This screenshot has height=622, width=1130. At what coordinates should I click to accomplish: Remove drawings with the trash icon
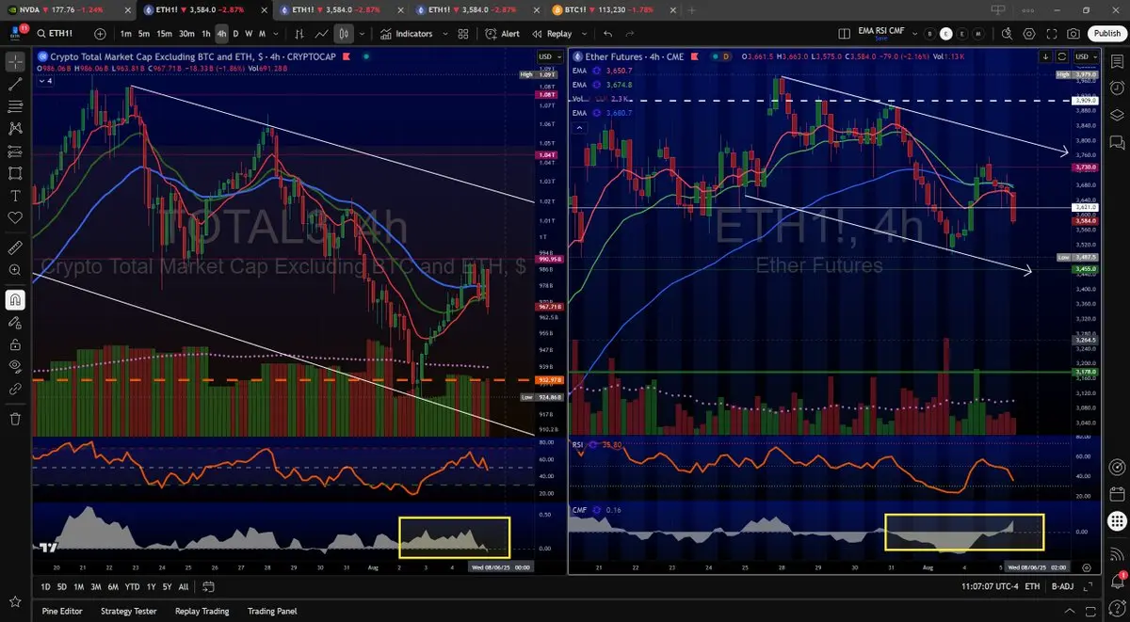pos(15,419)
